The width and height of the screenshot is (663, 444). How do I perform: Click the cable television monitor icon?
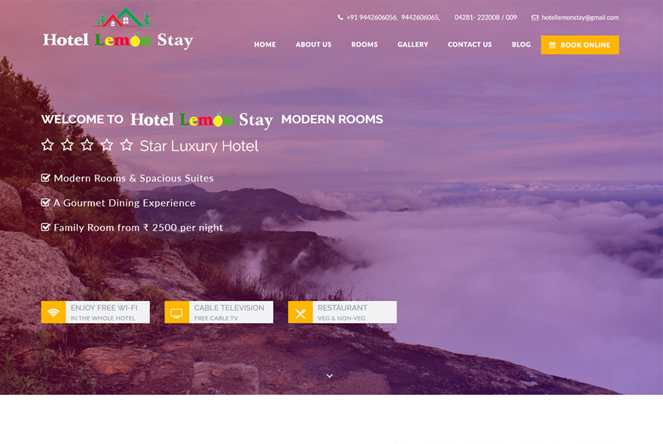(x=176, y=313)
